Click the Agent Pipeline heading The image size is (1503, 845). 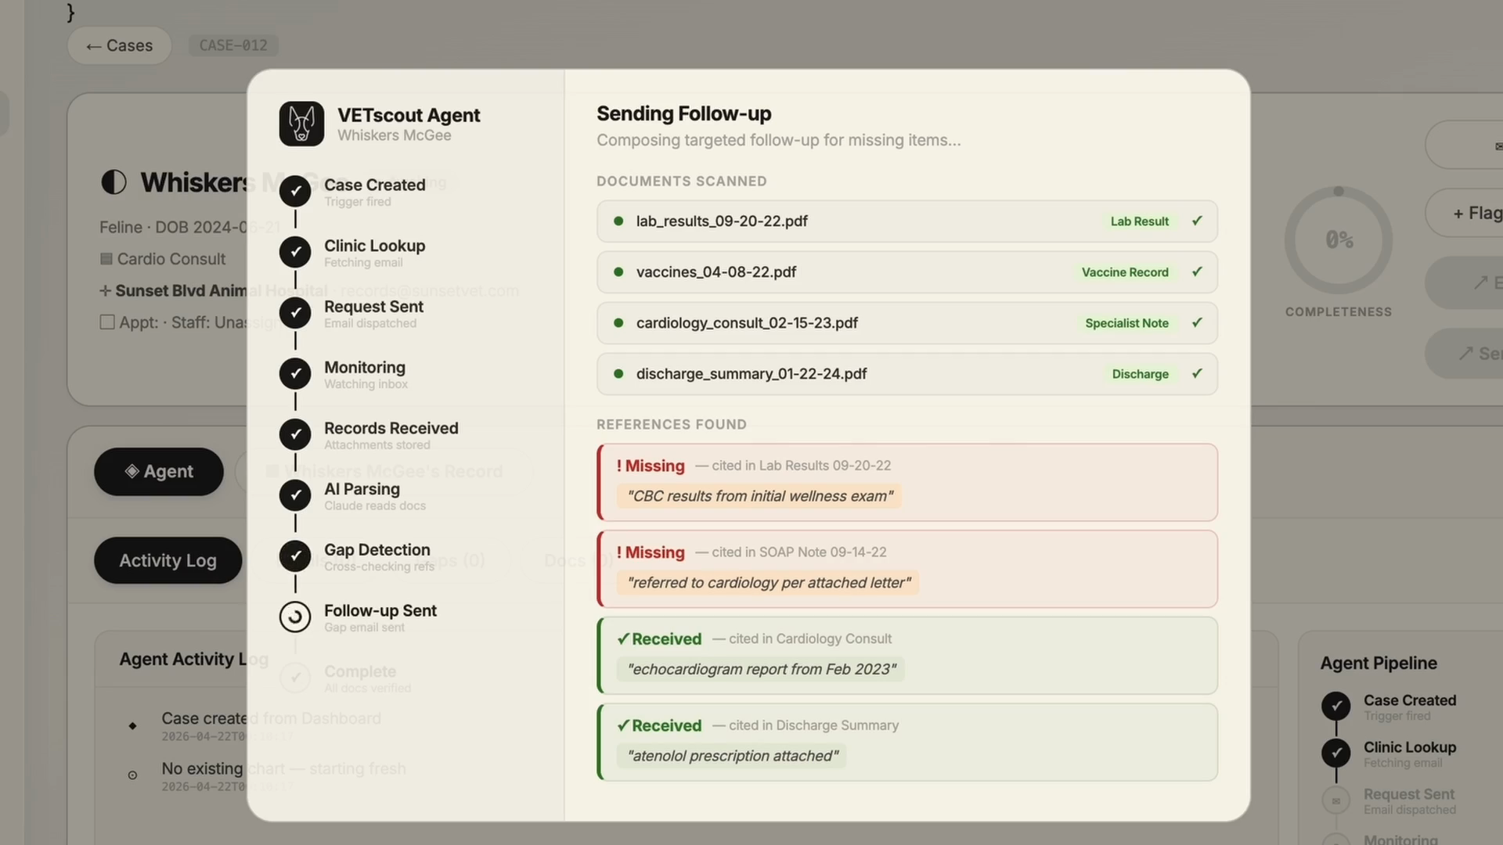(1379, 663)
